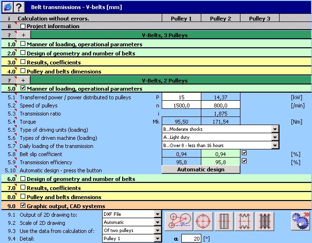The image size is (312, 243).
Task: Uncheck section 5.0 Manner of loading checkbox
Action: pyautogui.click(x=23, y=88)
